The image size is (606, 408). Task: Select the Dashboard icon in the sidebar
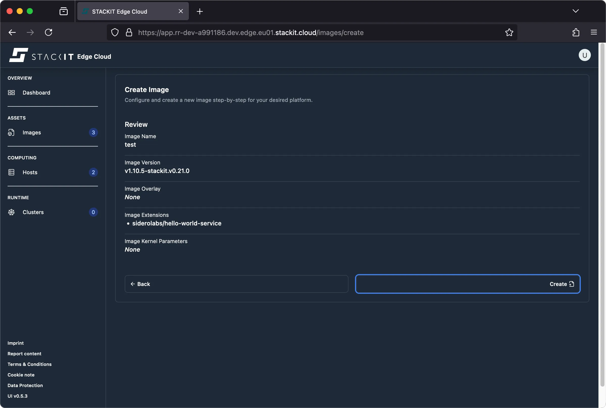[11, 92]
